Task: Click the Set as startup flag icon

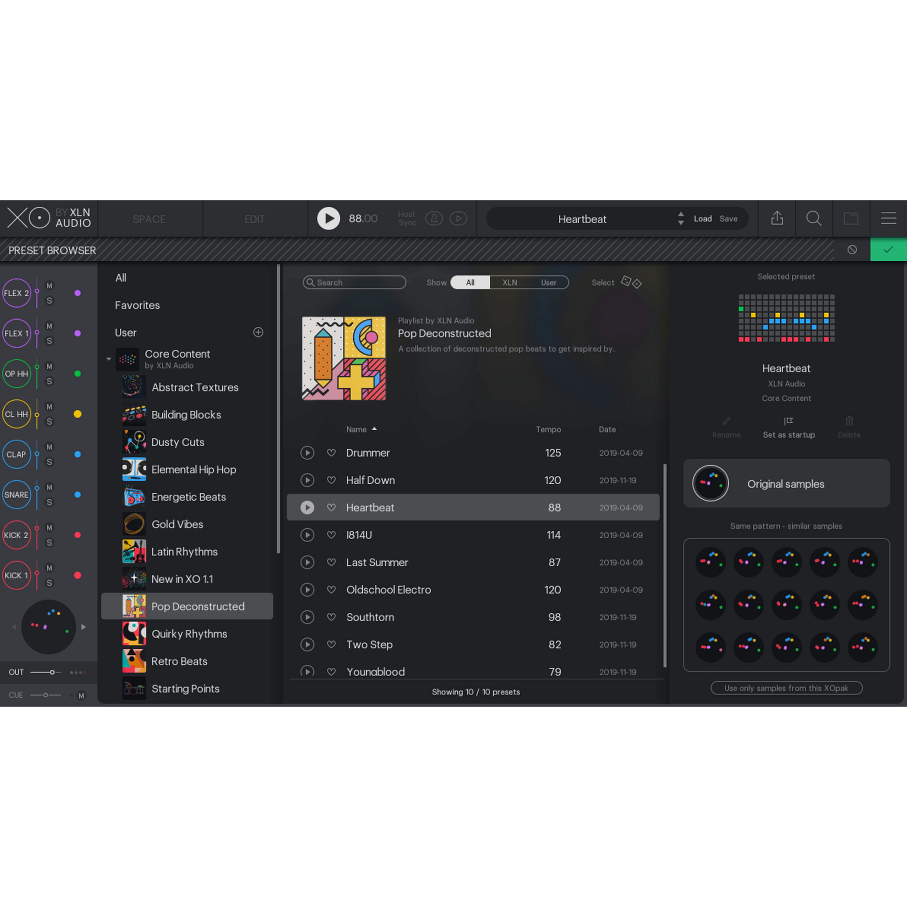Action: click(x=789, y=420)
